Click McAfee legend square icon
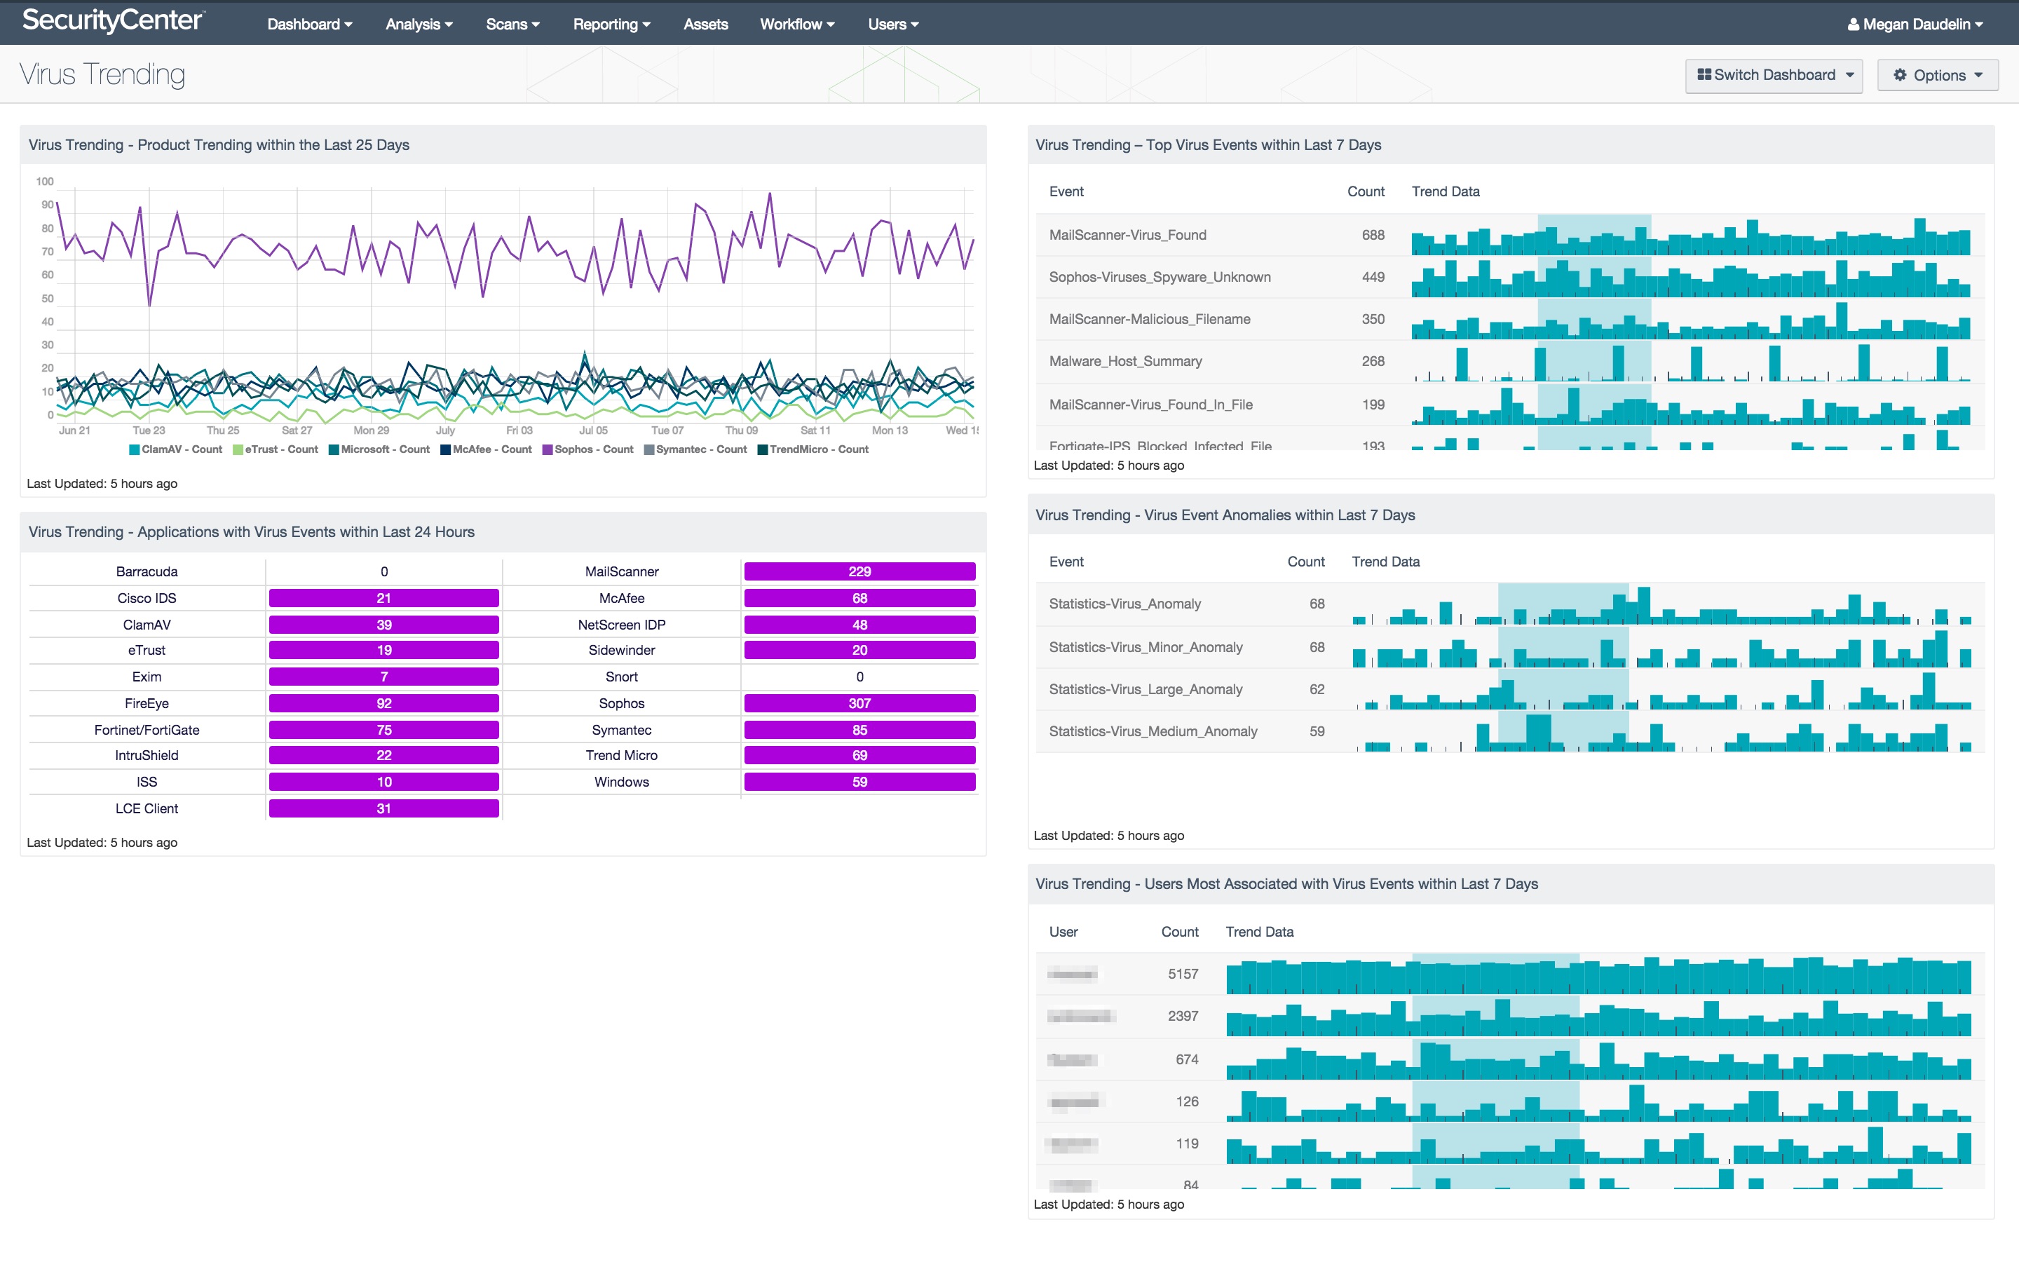This screenshot has height=1262, width=2019. 446,450
